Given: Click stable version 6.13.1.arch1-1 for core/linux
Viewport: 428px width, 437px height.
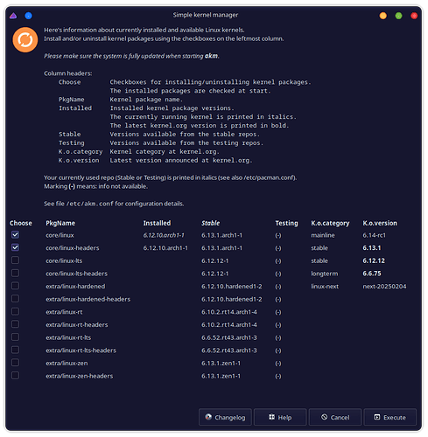Looking at the screenshot, I should coord(221,235).
